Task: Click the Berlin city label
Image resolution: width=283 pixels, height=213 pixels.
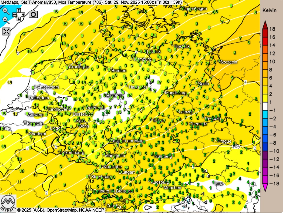Action: coord(203,84)
